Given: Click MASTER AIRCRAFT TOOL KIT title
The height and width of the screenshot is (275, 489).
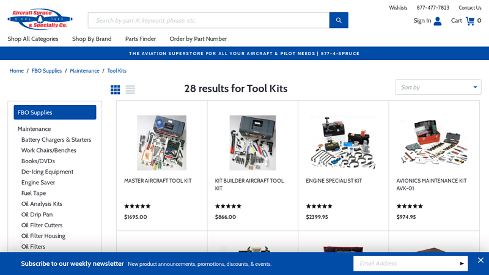Looking at the screenshot, I should (x=158, y=181).
